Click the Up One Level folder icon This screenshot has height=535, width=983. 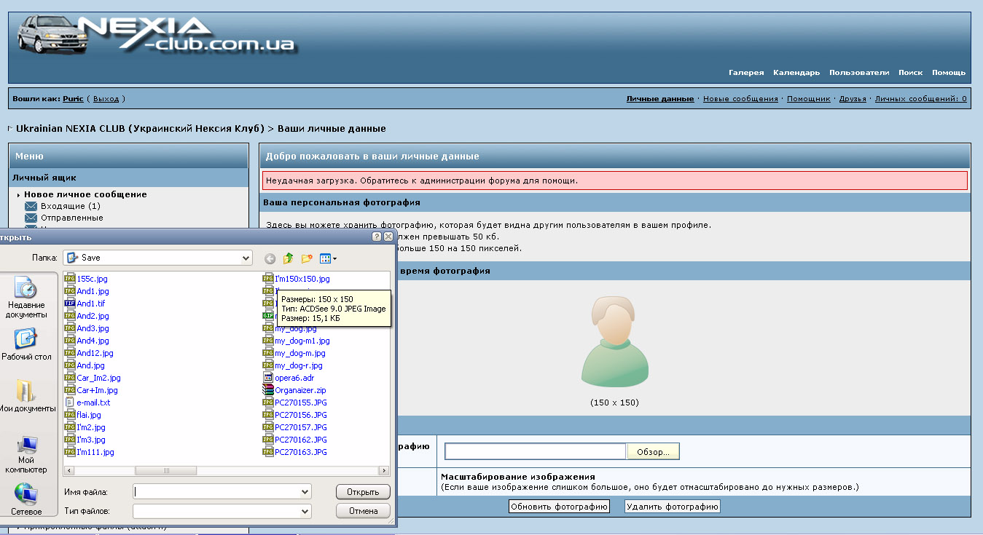[289, 258]
